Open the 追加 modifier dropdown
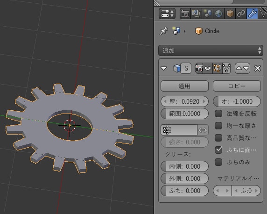 (x=211, y=50)
